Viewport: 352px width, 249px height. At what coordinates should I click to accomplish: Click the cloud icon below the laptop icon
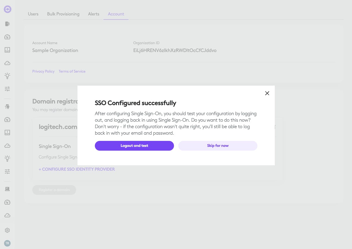point(7,215)
